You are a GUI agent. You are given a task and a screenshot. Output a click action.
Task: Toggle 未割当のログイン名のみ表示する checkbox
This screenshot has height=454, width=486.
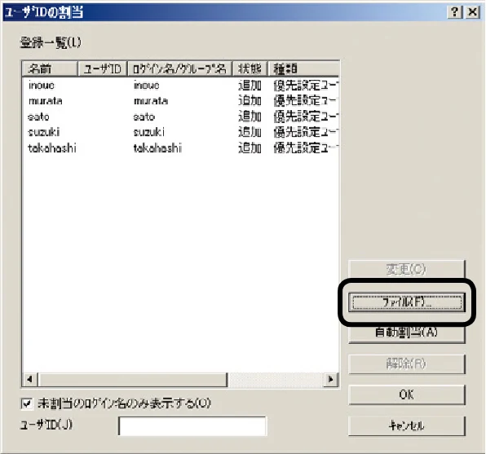27,403
